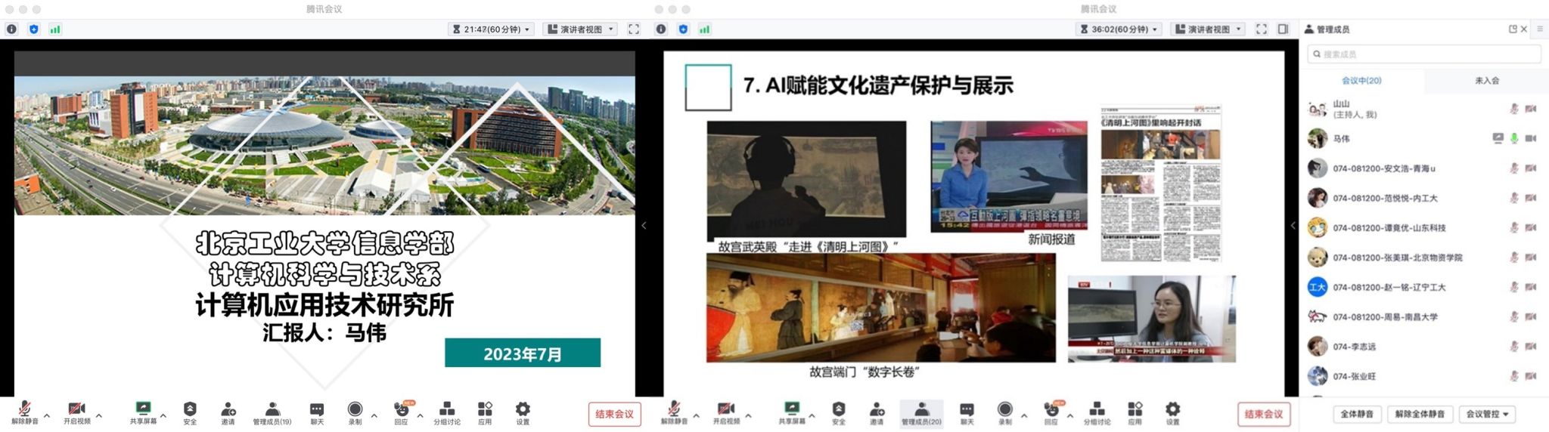Click the 全体静音 button

coord(1357,414)
